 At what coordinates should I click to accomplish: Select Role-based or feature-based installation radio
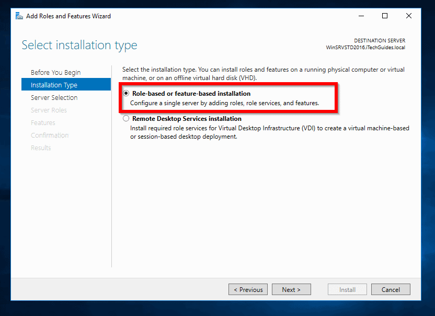pyautogui.click(x=126, y=94)
